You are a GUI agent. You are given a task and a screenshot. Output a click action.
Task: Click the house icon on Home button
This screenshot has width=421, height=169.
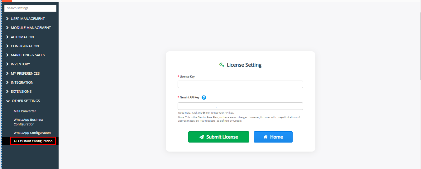tap(266, 137)
